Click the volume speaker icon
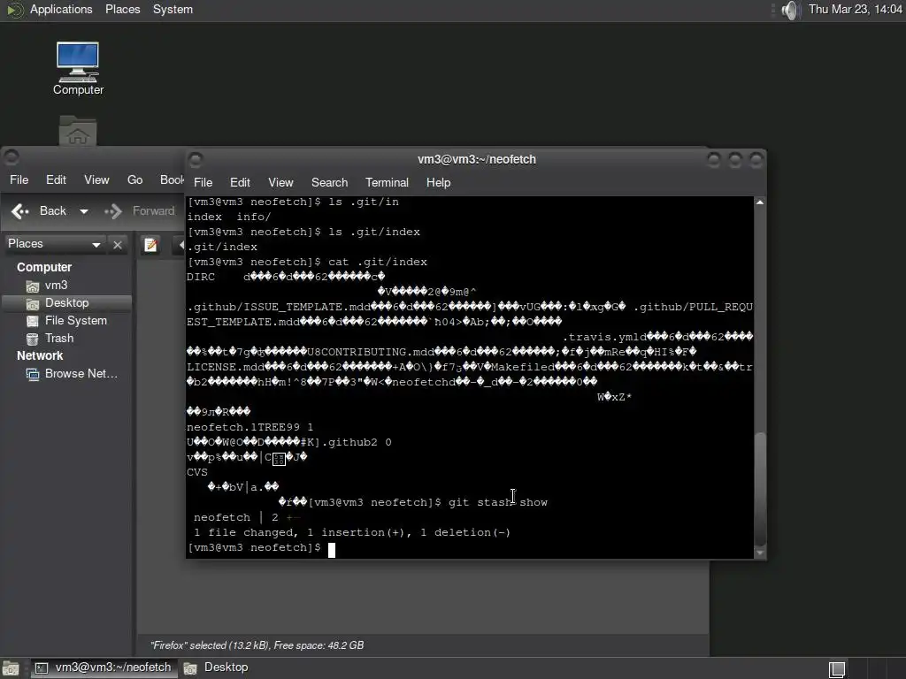 pyautogui.click(x=789, y=10)
